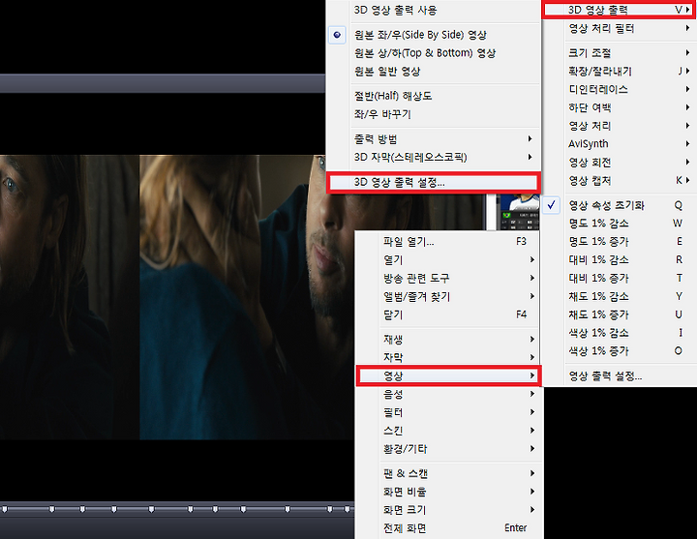The image size is (697, 539).
Task: Open 3D 영상 출력 submenu
Action: pyautogui.click(x=620, y=10)
